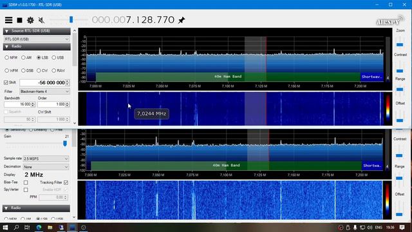Screen dimensions: 412x232
Task: Open the Sample rate 2.5 MSPS dropdown
Action: (46, 159)
